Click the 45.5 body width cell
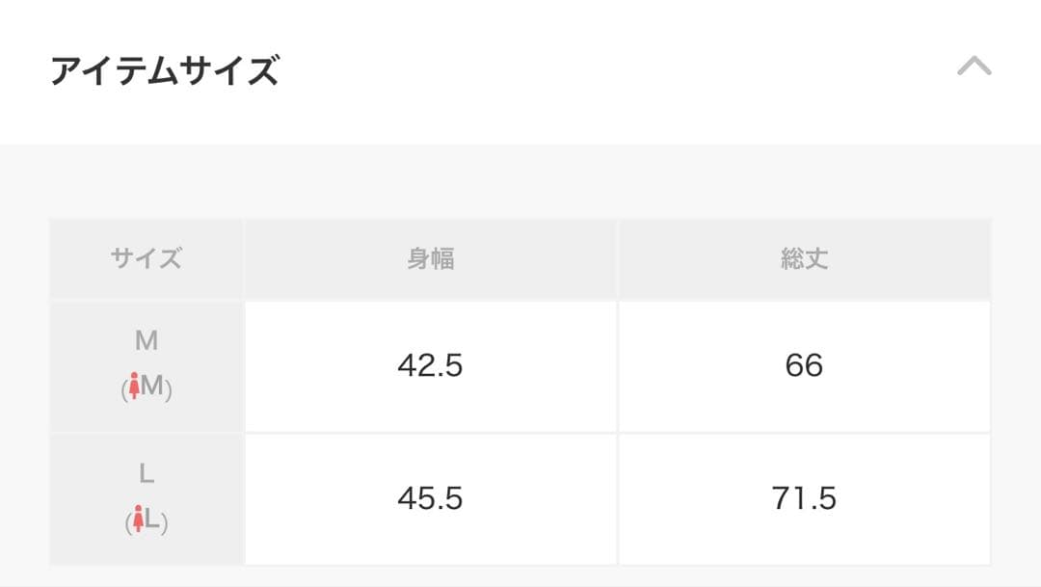Viewport: 1041px width, 587px height. tap(431, 498)
